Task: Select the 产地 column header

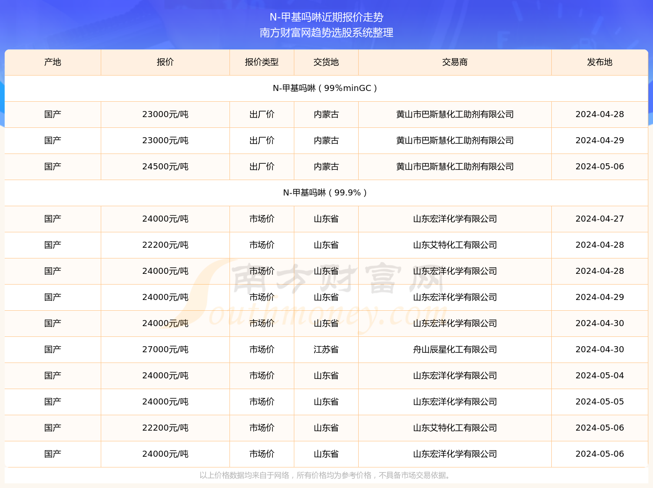Action: pos(53,62)
